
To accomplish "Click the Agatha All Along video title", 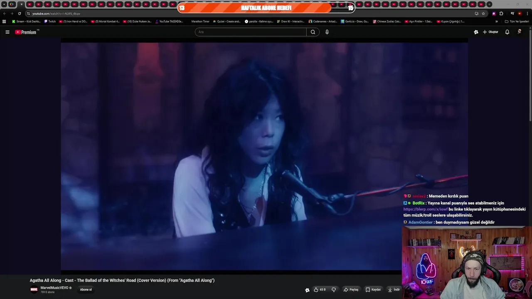I will click(x=122, y=280).
